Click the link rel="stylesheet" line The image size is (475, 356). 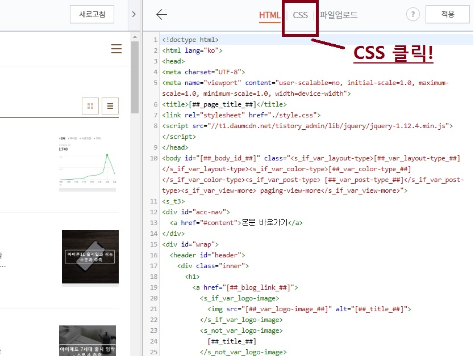tap(241, 115)
